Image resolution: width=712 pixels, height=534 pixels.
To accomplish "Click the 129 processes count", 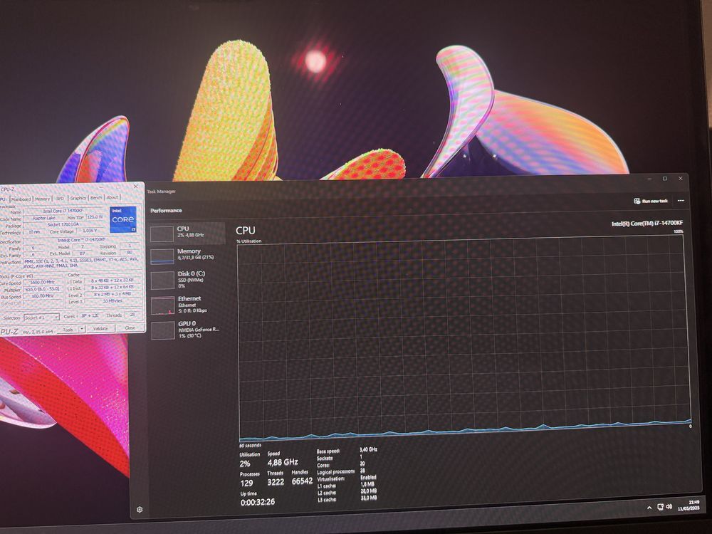I will tap(246, 483).
